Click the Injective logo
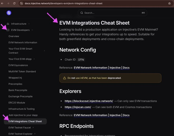Image resolution: width=174 pixels, height=136 pixels. coord(9,13)
